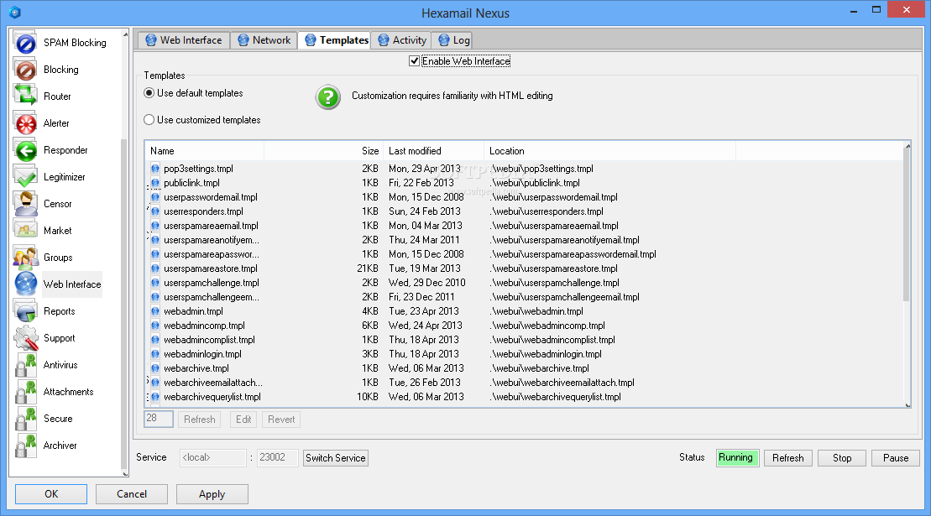Open the SPAM Blocking section icon
The height and width of the screenshot is (516, 931).
point(25,43)
